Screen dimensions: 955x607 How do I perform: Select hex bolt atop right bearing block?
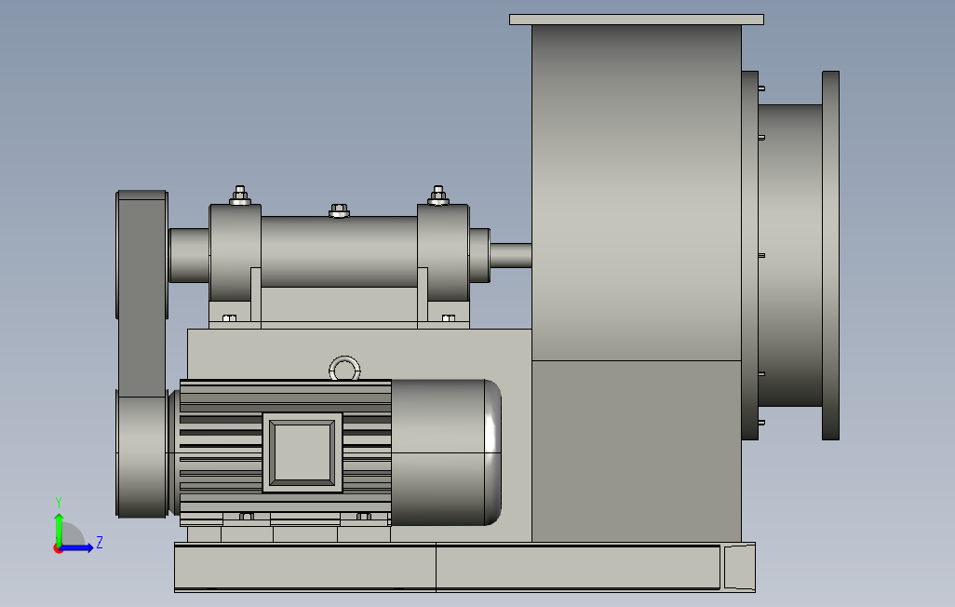click(x=437, y=196)
